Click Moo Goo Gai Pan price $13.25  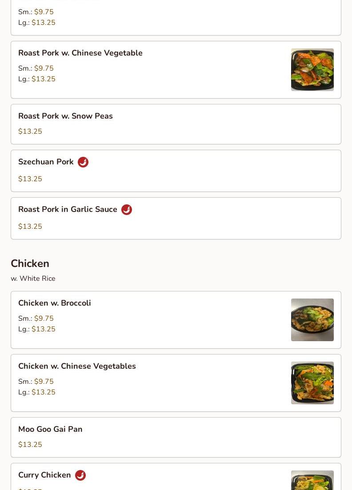(x=30, y=444)
